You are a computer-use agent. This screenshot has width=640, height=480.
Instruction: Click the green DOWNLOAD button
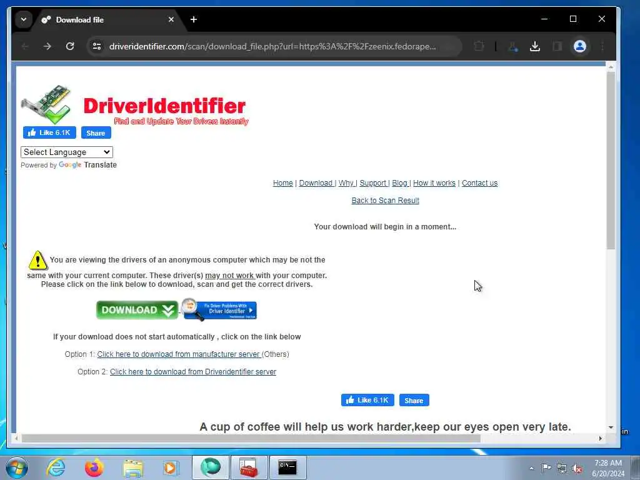[137, 310]
